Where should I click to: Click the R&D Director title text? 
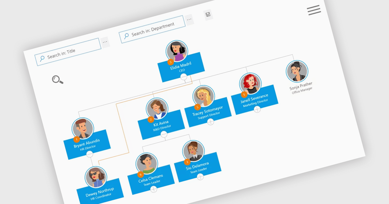click(161, 129)
